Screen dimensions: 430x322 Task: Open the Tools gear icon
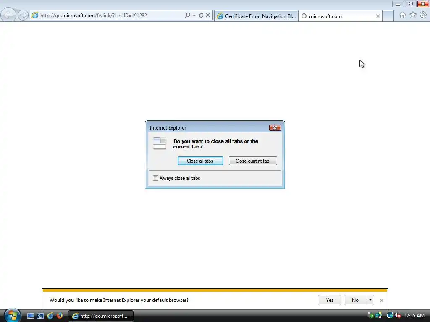(x=423, y=15)
